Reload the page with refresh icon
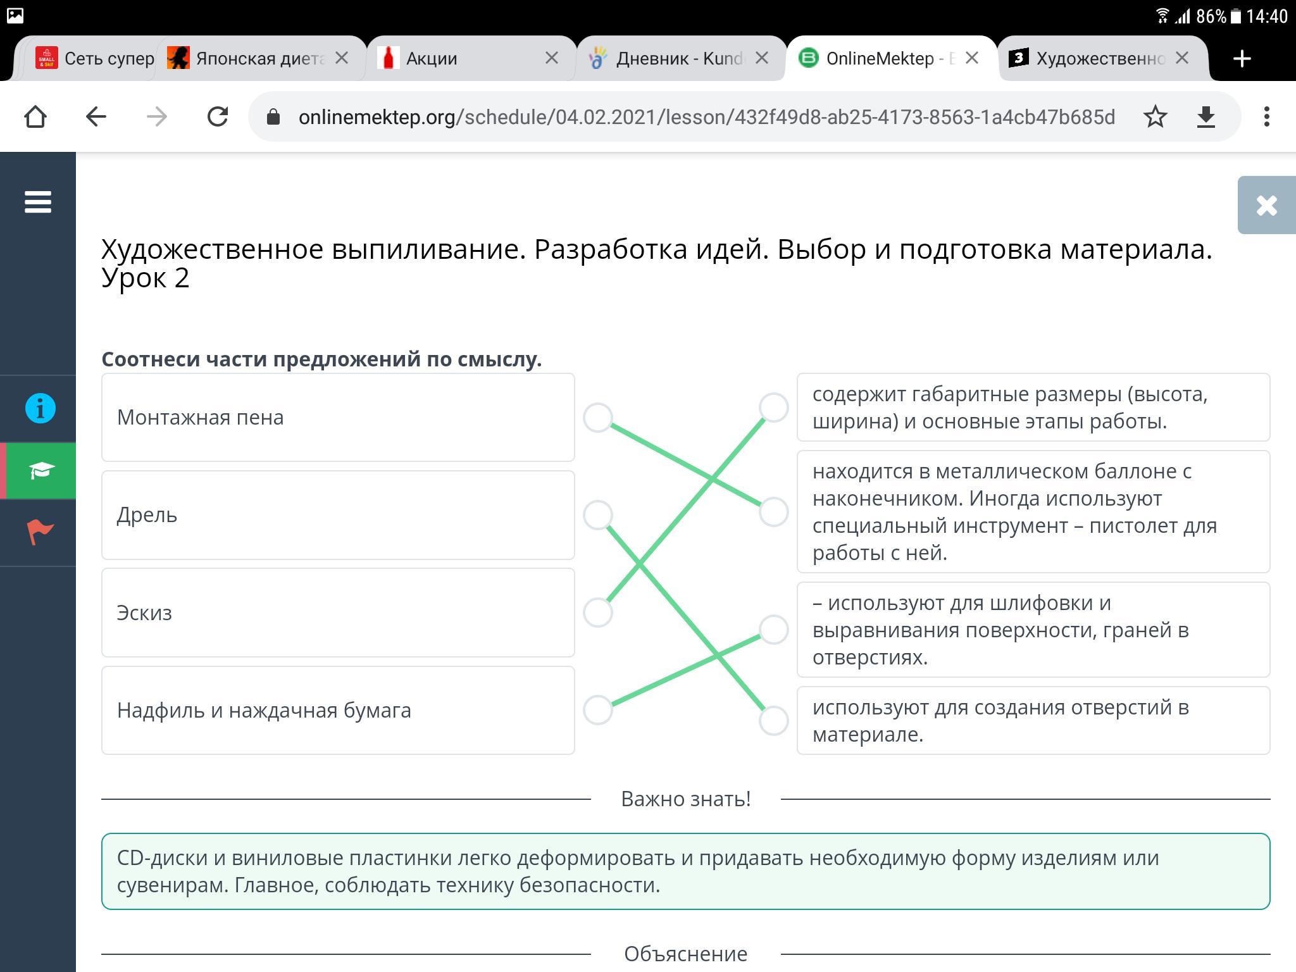This screenshot has width=1296, height=972. [x=218, y=116]
